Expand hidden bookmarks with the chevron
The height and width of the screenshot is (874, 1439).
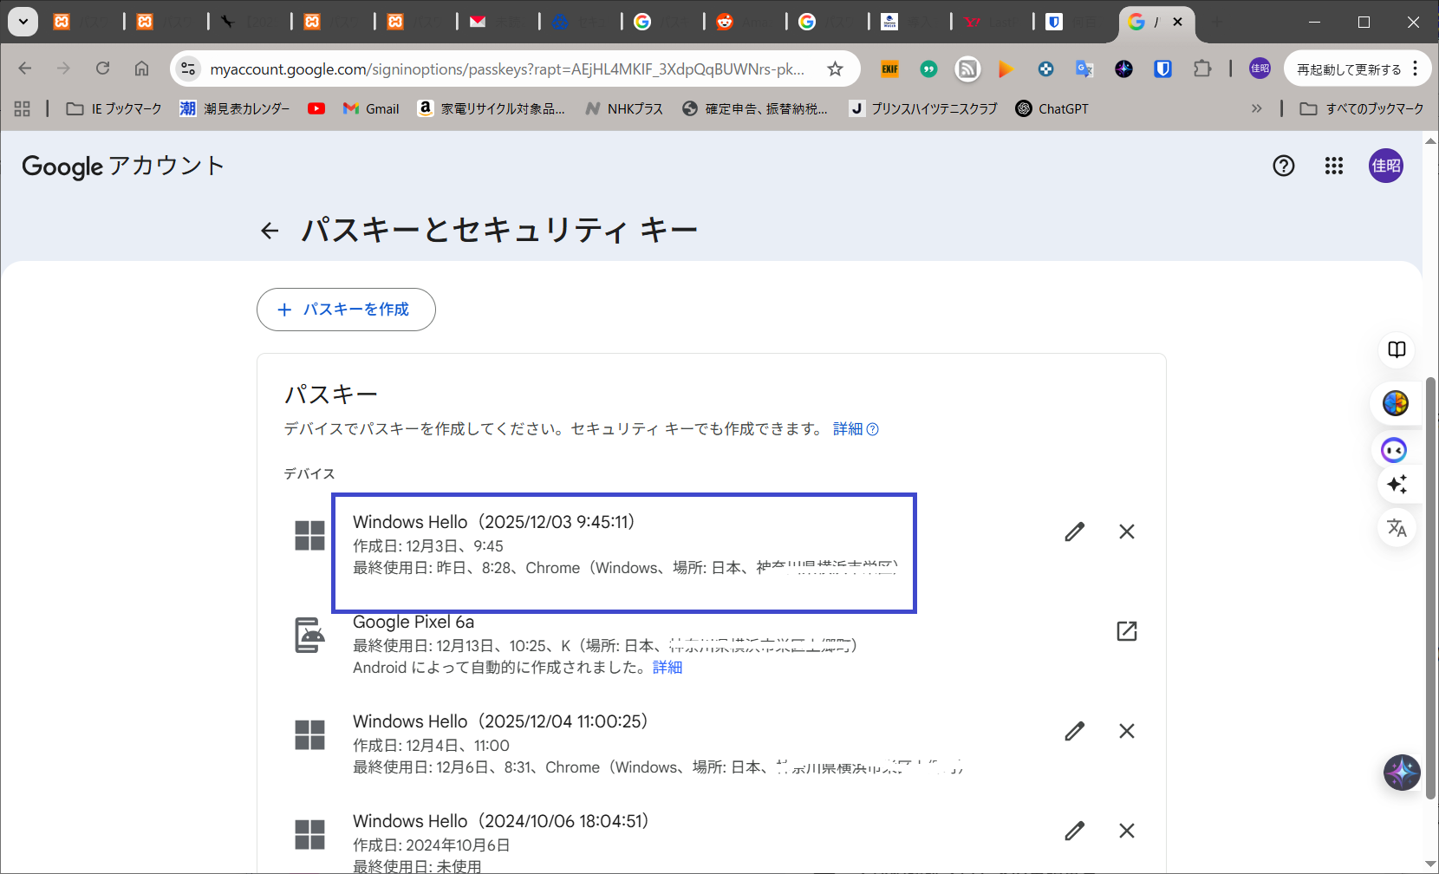point(1256,108)
